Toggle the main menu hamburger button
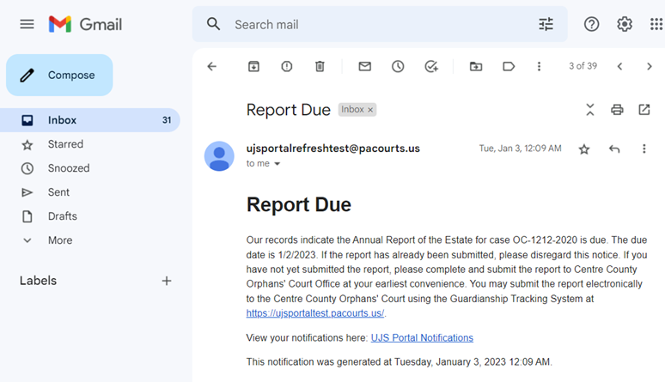 coord(27,24)
